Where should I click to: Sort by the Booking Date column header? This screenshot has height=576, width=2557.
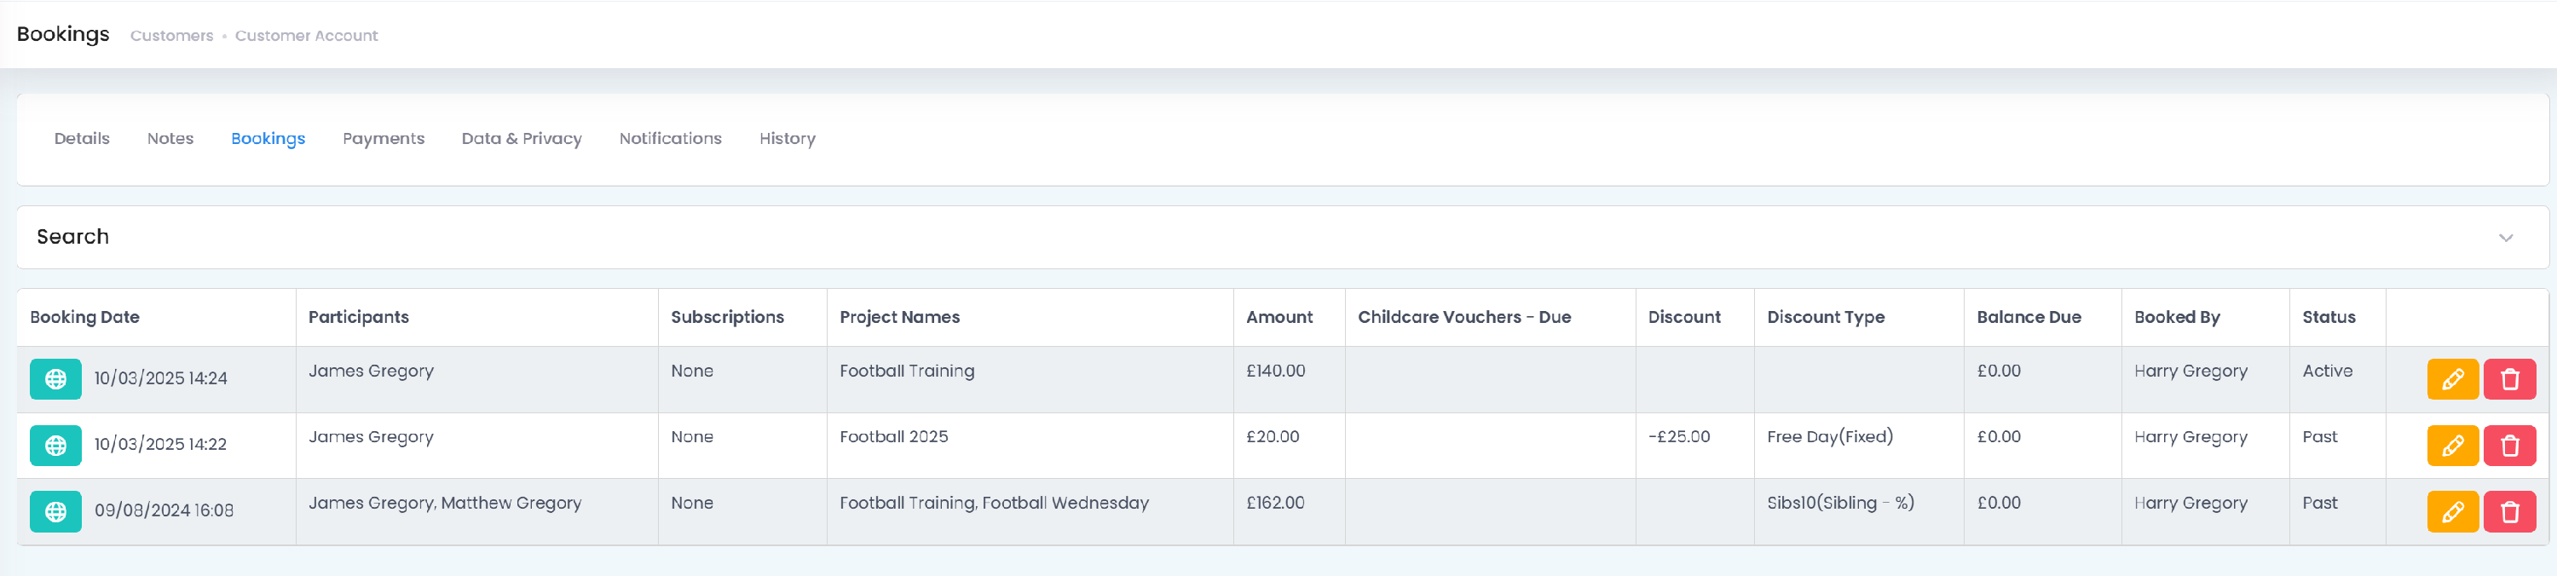84,317
